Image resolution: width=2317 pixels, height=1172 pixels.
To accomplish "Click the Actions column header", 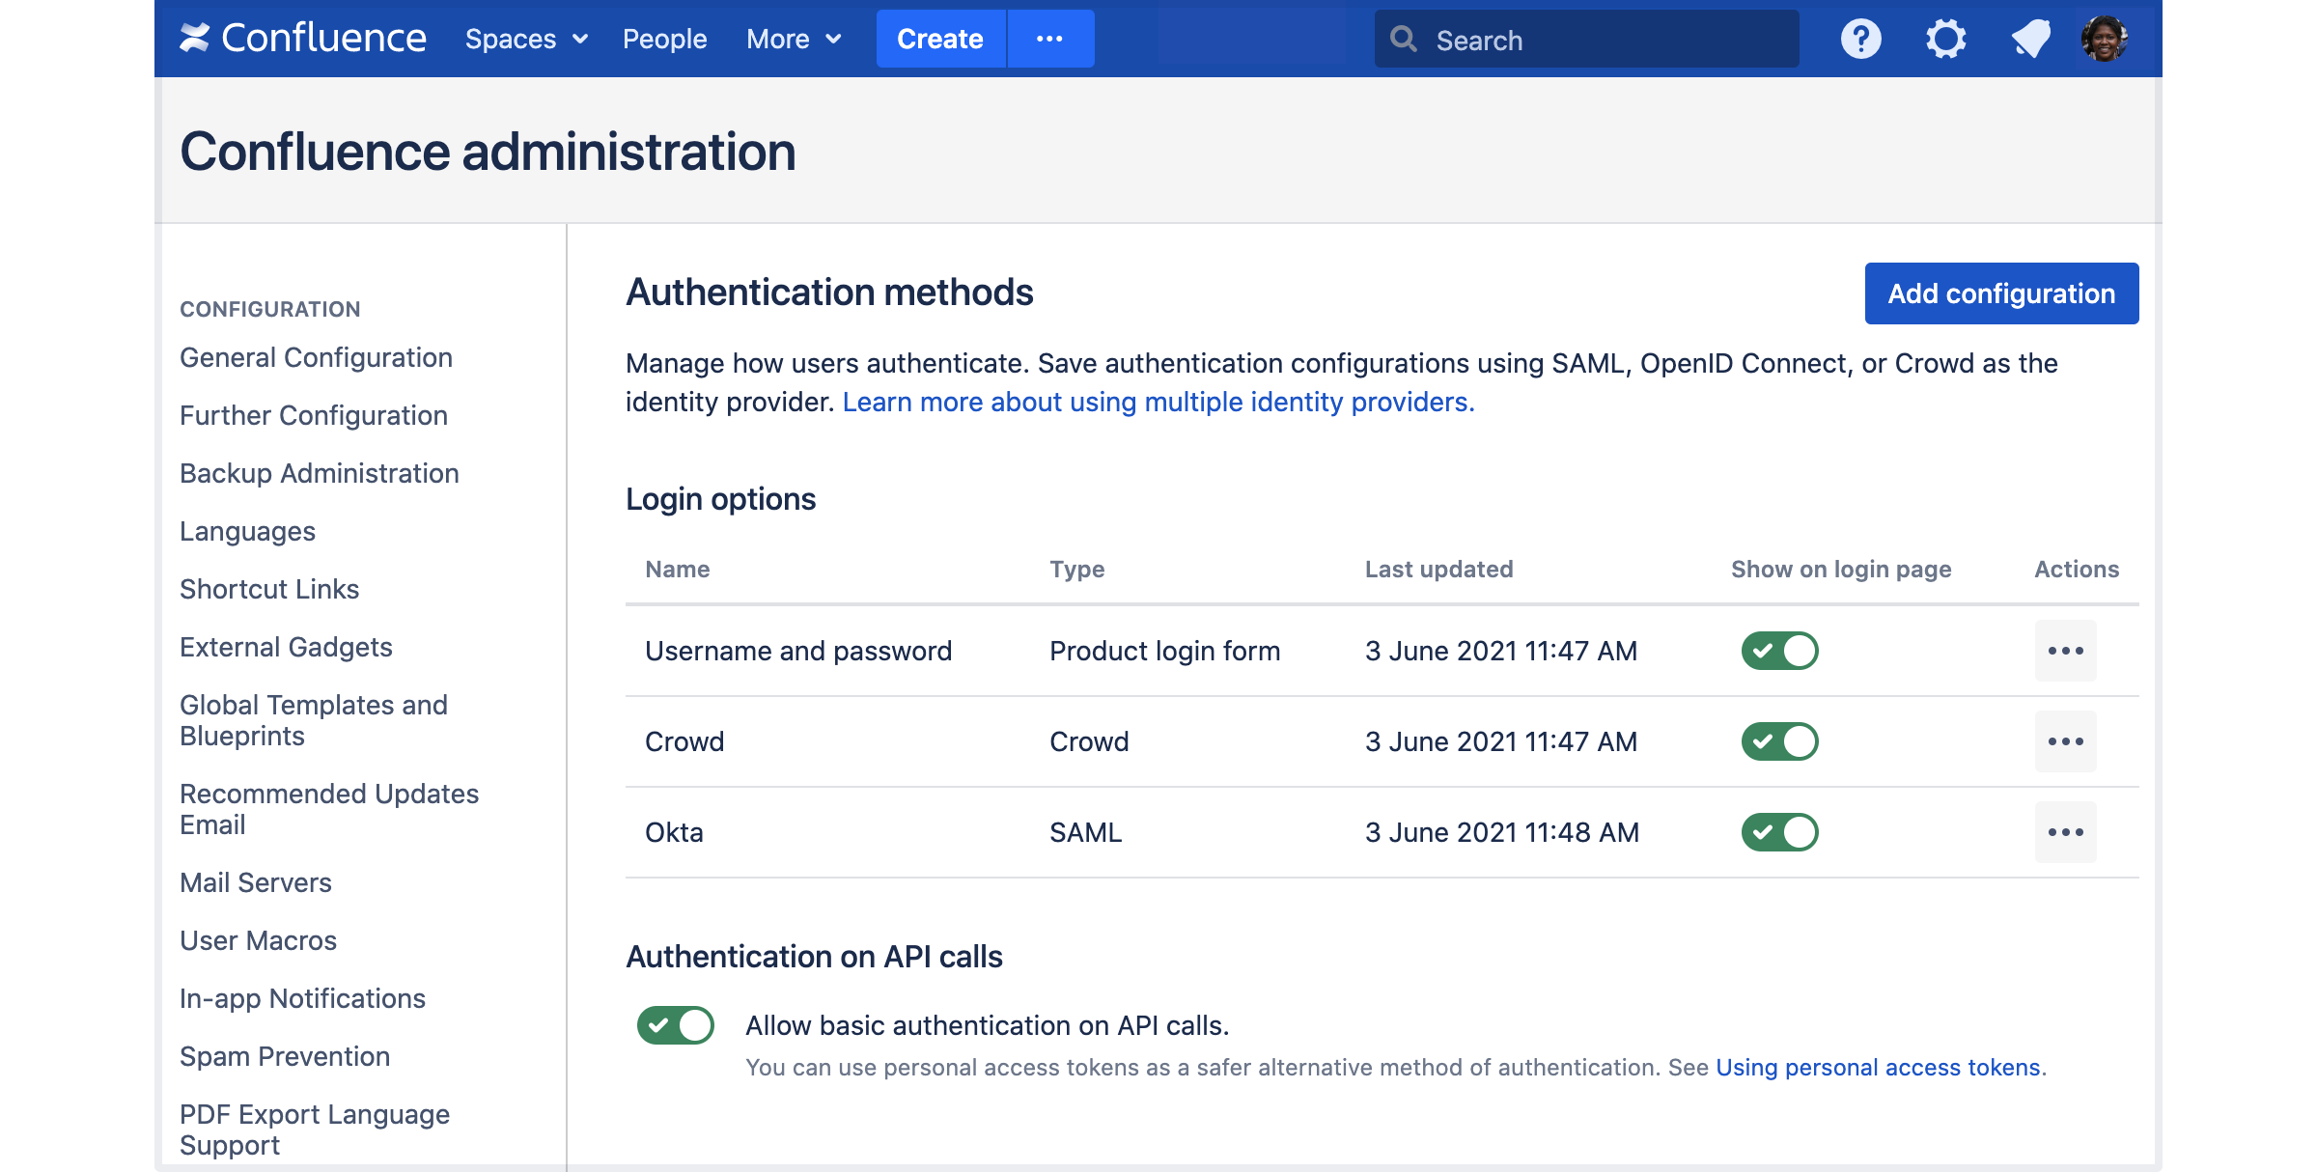I will tap(2077, 570).
